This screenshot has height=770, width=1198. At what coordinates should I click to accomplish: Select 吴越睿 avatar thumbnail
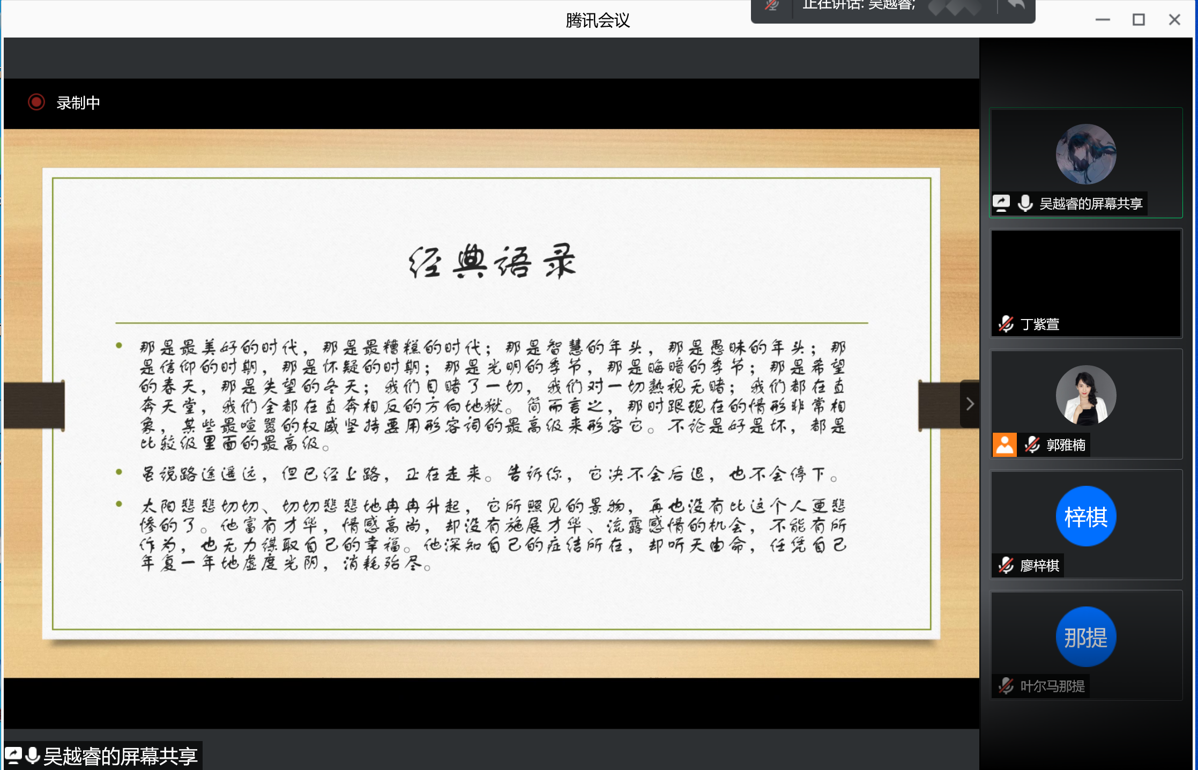[x=1085, y=154]
